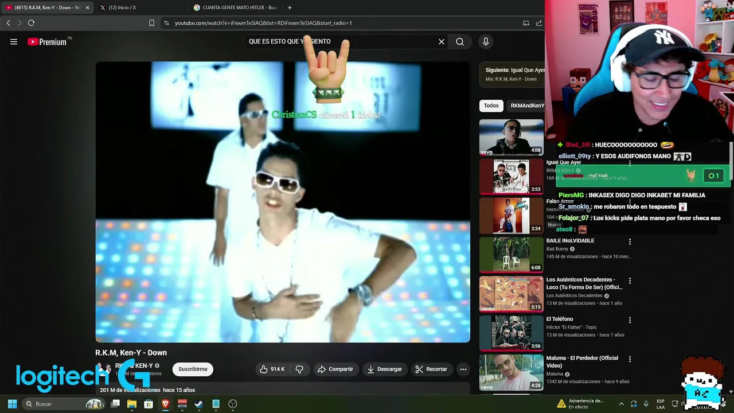Open a new browser tab
Viewport: 734px width, 413px height.
290,7
